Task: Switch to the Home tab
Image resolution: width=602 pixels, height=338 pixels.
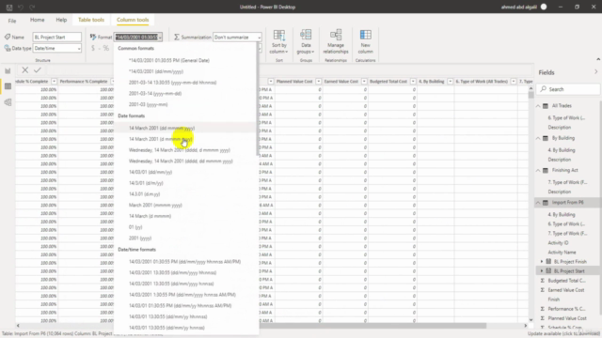Action: tap(38, 20)
